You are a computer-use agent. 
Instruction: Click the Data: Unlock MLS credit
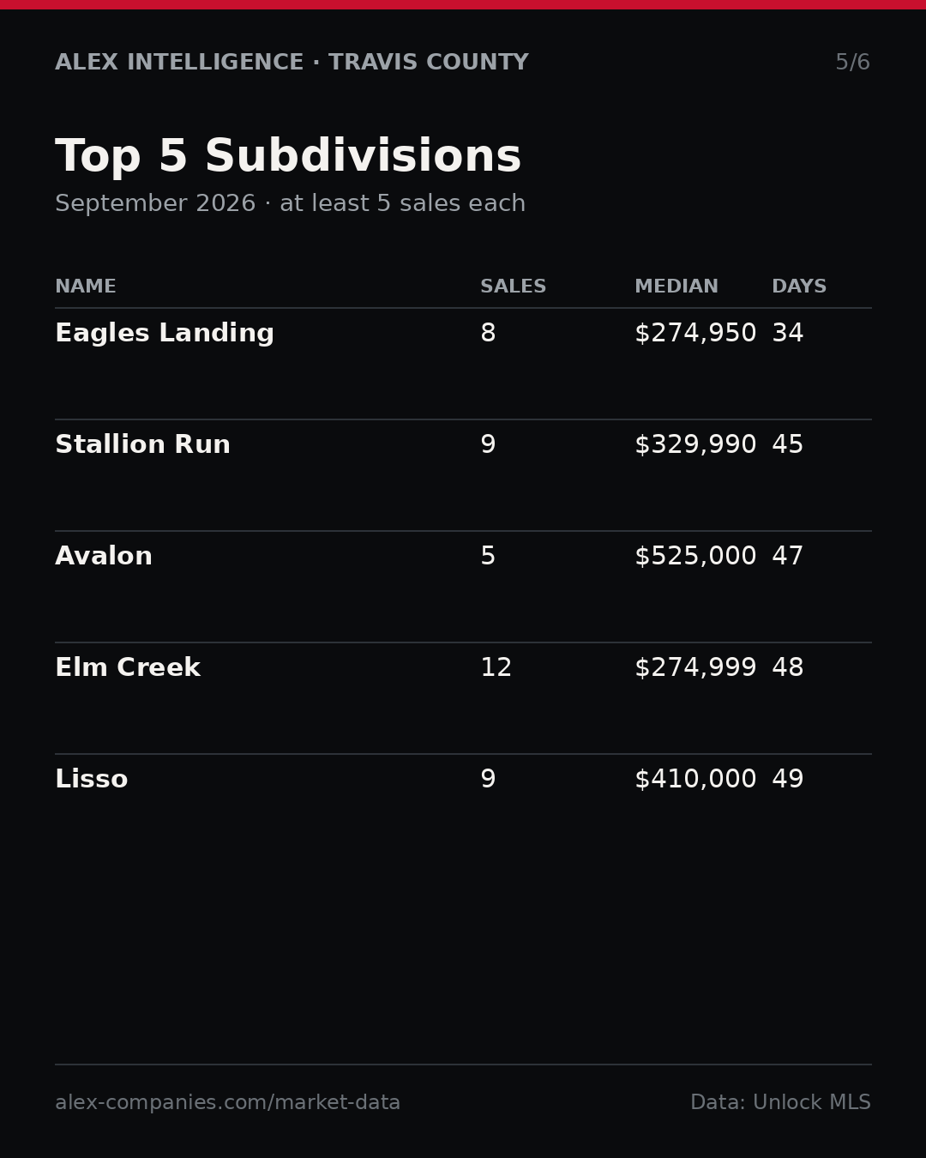click(780, 1103)
